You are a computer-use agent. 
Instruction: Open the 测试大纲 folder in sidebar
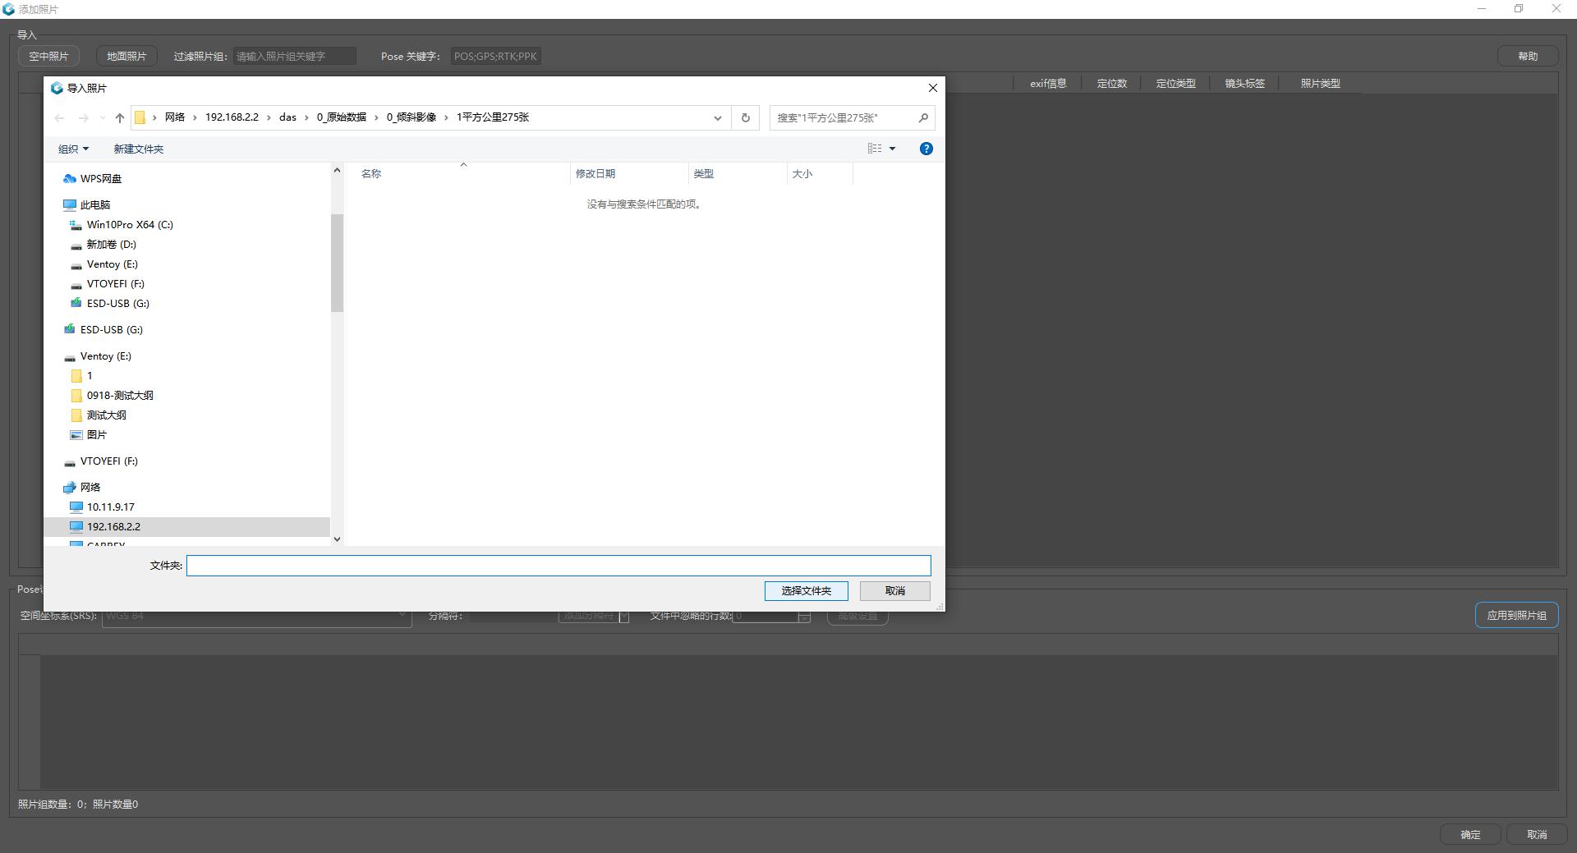coord(107,415)
